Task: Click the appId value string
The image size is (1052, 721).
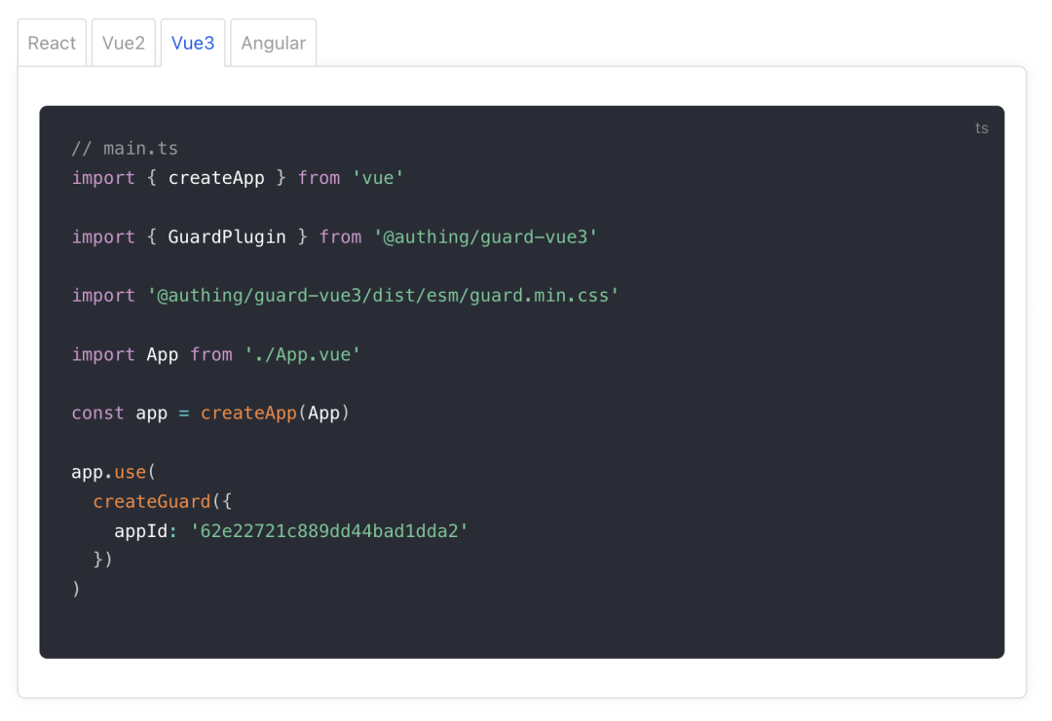Action: point(329,530)
